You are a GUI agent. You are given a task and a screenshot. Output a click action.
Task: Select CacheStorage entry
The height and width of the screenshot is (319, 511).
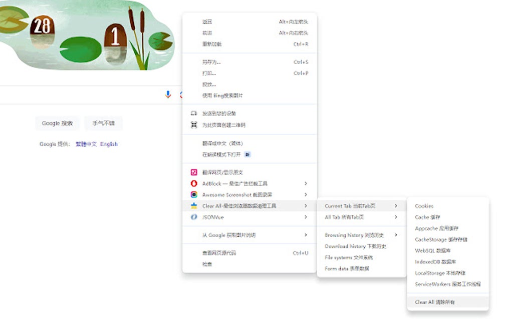pos(448,239)
